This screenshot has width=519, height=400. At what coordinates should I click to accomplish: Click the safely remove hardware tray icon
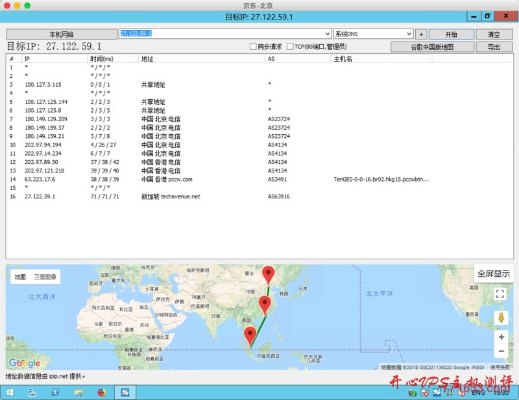413,393
